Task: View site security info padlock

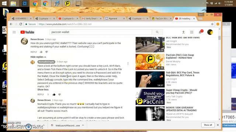Action: pos(26,24)
